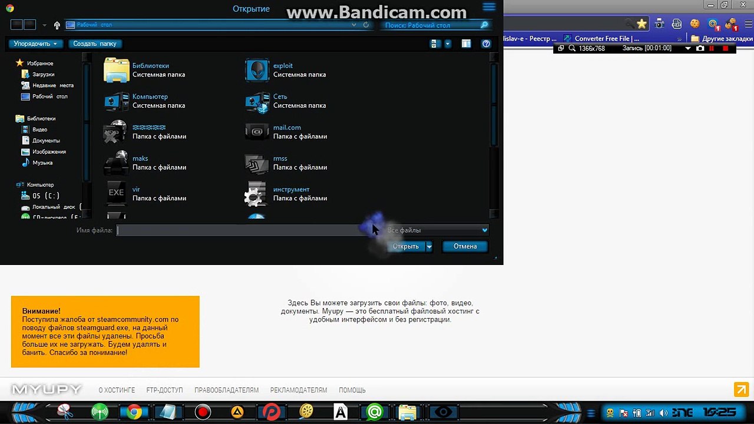Bookmark this page with the star icon

point(641,24)
